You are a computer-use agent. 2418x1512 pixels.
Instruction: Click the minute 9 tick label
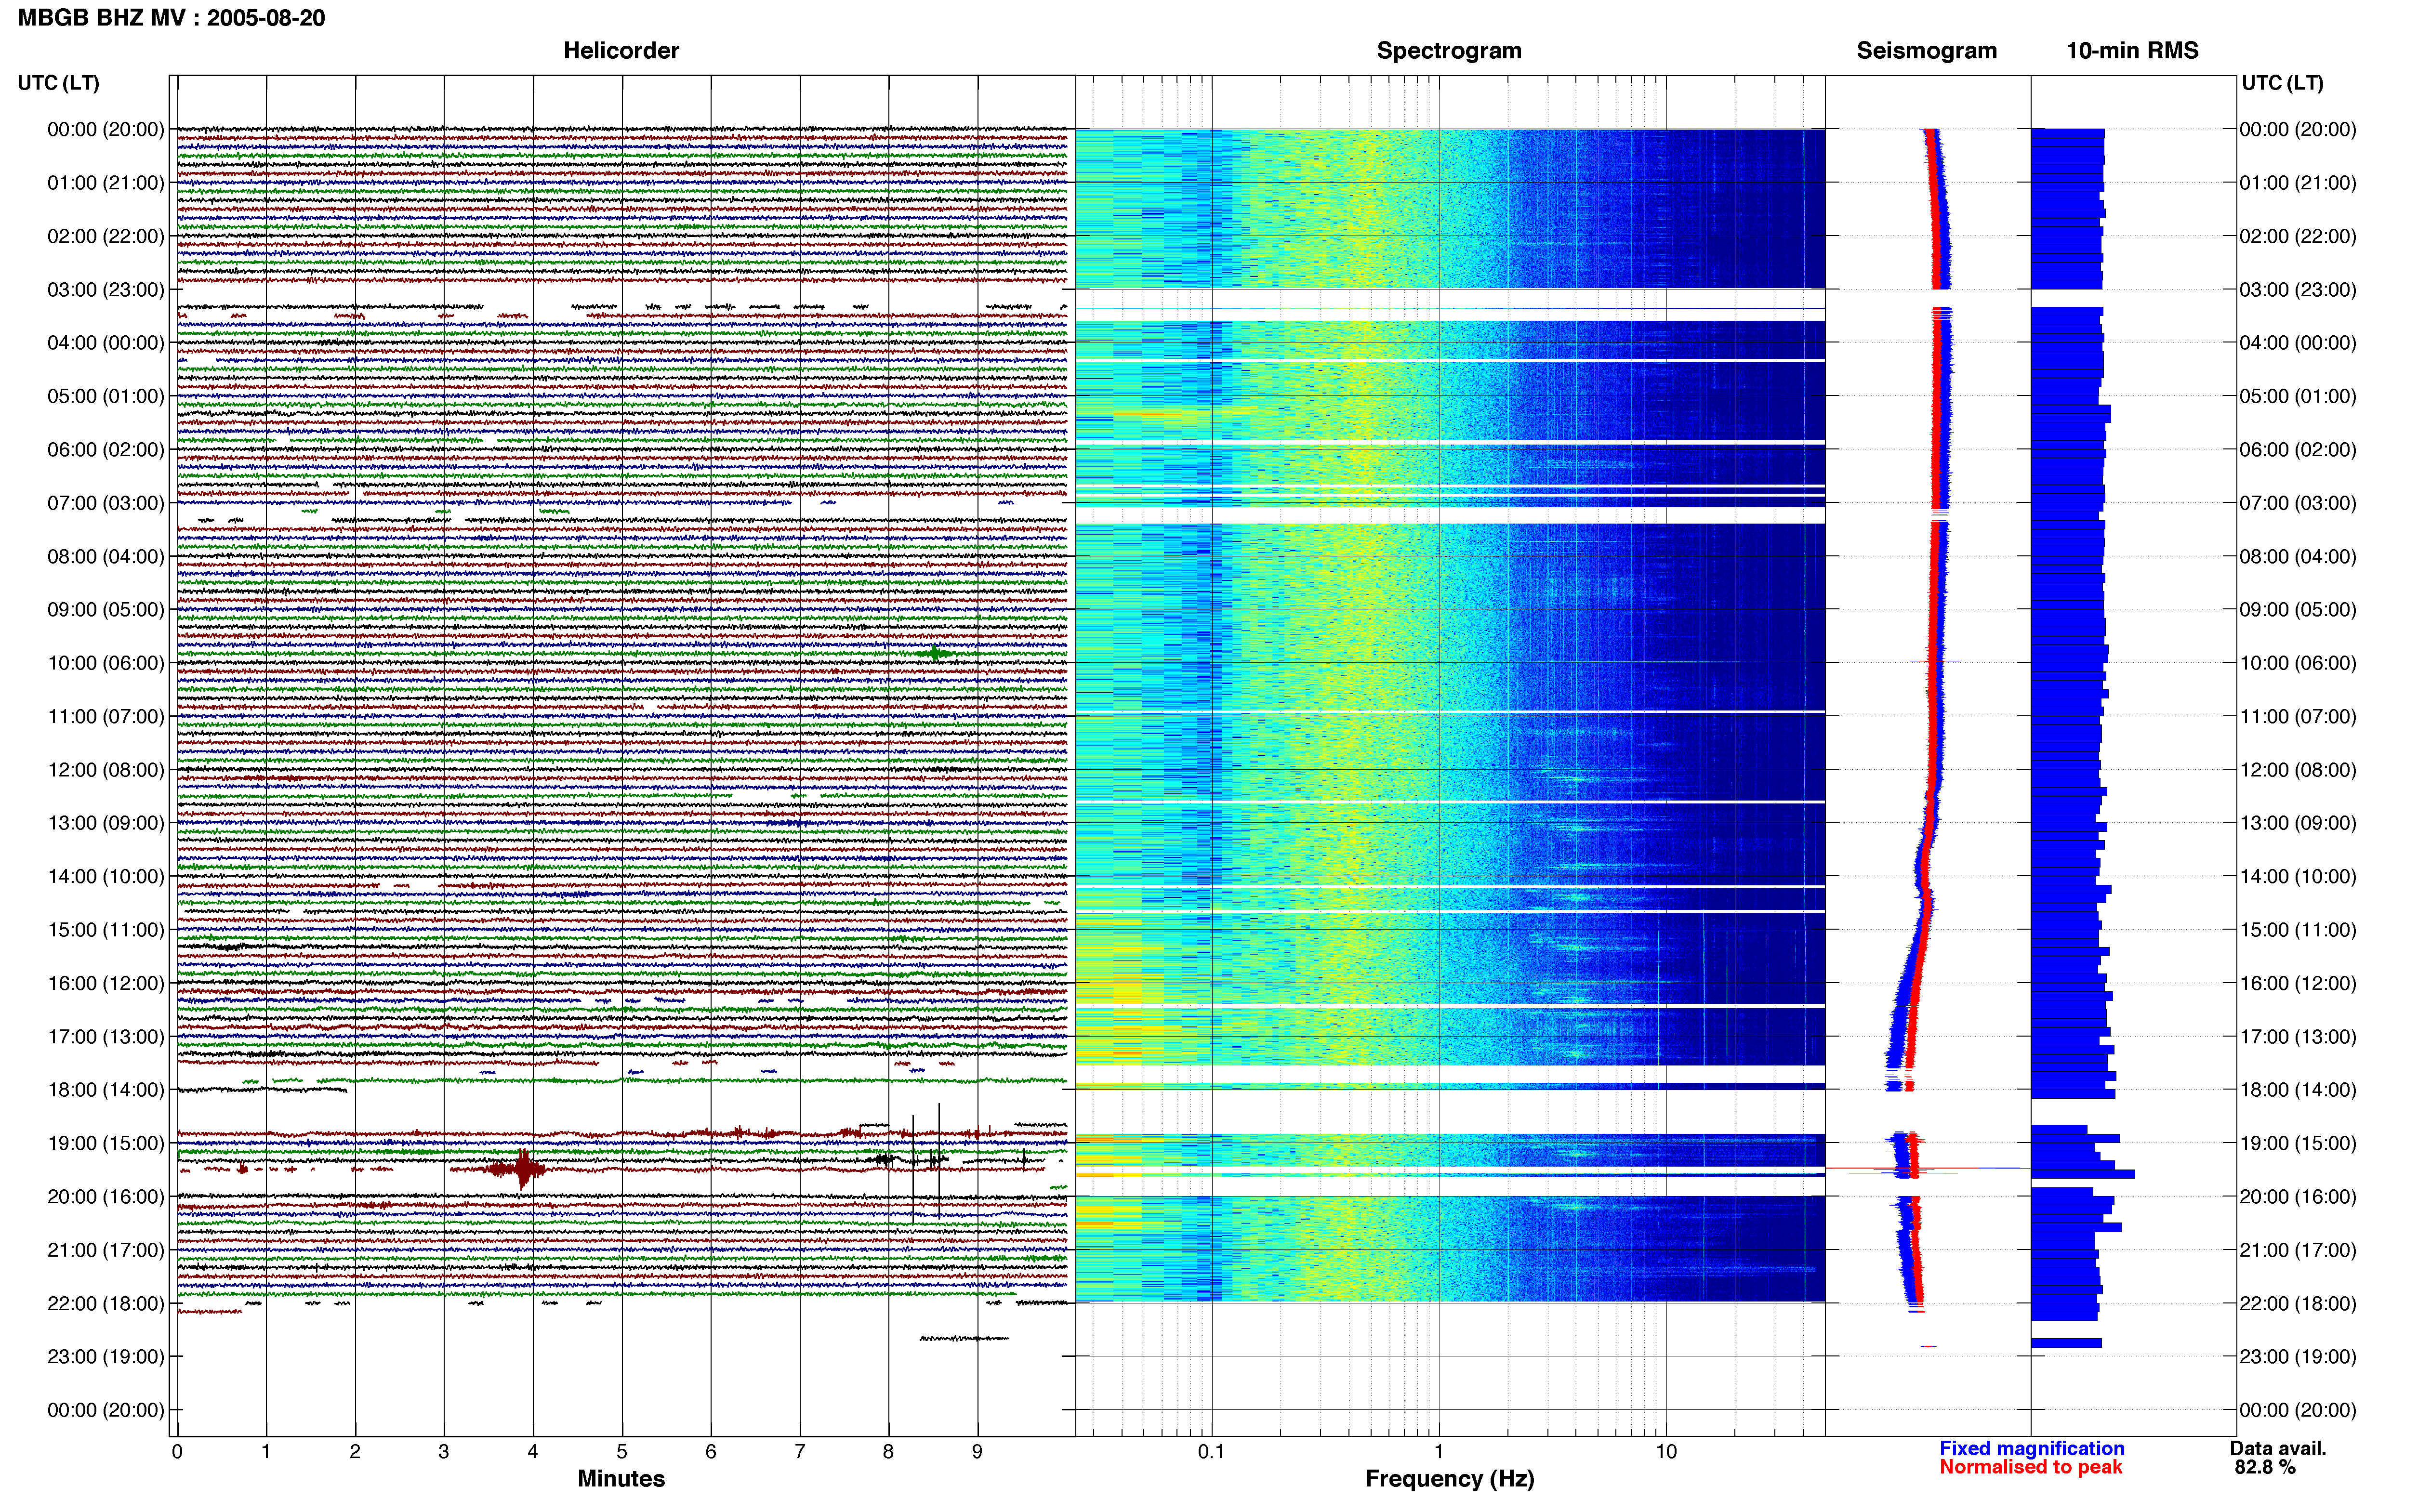click(x=977, y=1452)
